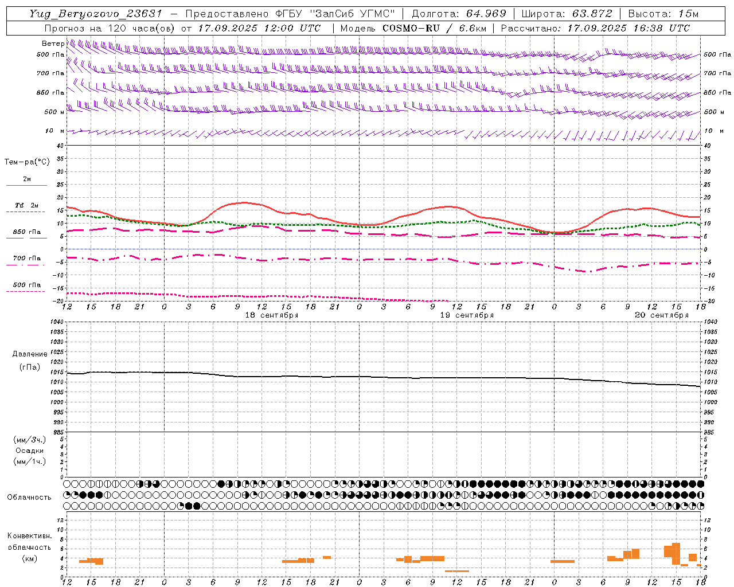Click the station title Yug_Beryozovo_23631
Screen dimensions: 734x587
click(96, 14)
